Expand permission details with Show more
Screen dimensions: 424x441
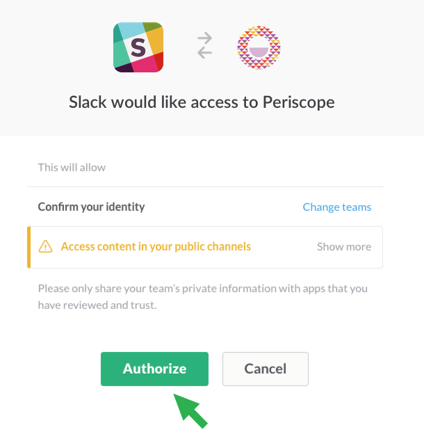click(x=344, y=247)
